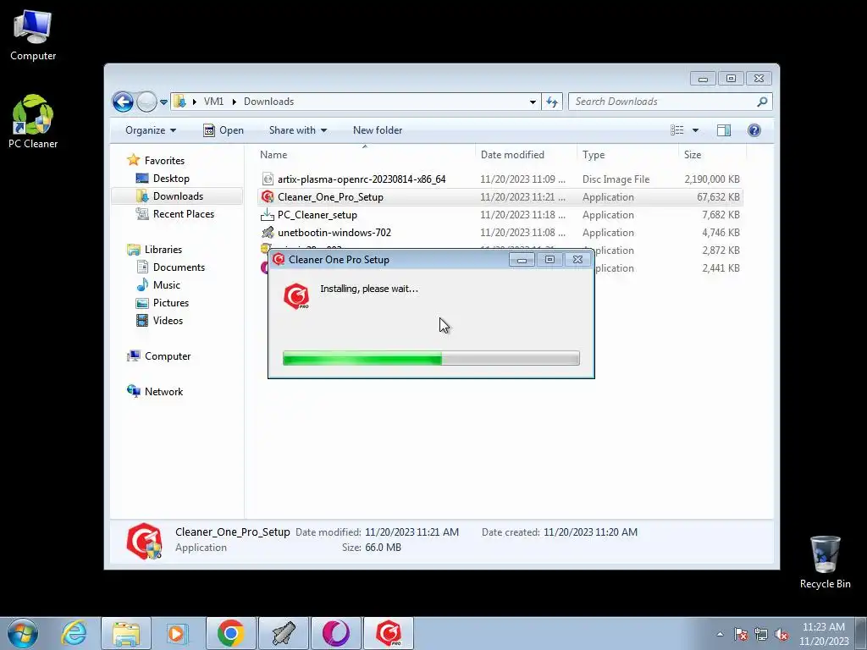Open the Pictures library

(x=171, y=303)
